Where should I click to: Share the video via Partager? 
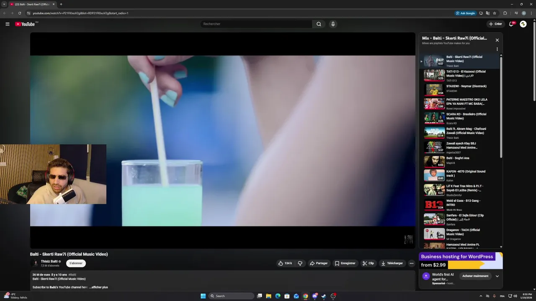[319, 263]
